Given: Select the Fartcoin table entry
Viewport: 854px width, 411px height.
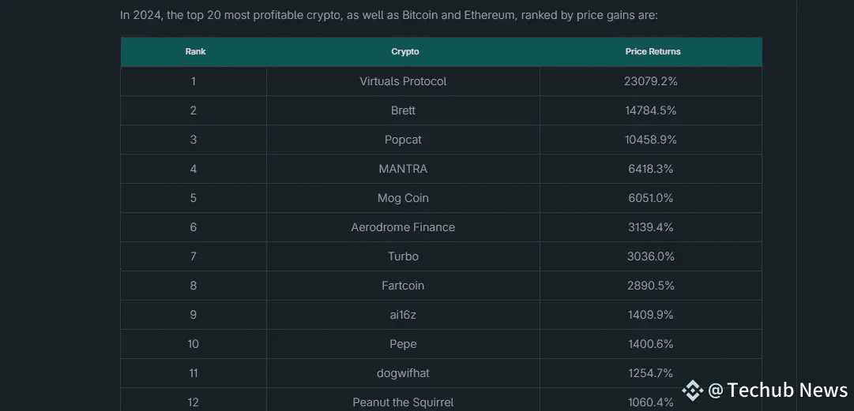Looking at the screenshot, I should click(403, 286).
